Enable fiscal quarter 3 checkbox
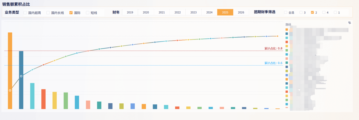 click(301, 13)
